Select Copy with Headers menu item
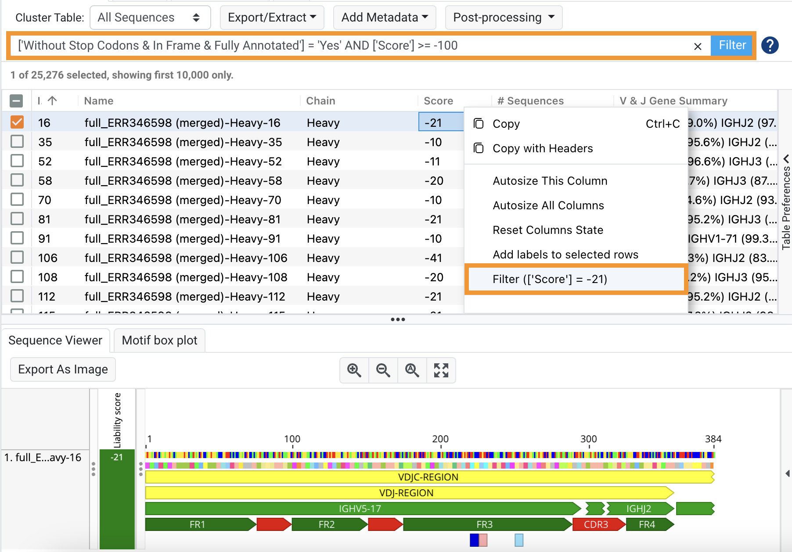This screenshot has width=792, height=552. click(576, 148)
